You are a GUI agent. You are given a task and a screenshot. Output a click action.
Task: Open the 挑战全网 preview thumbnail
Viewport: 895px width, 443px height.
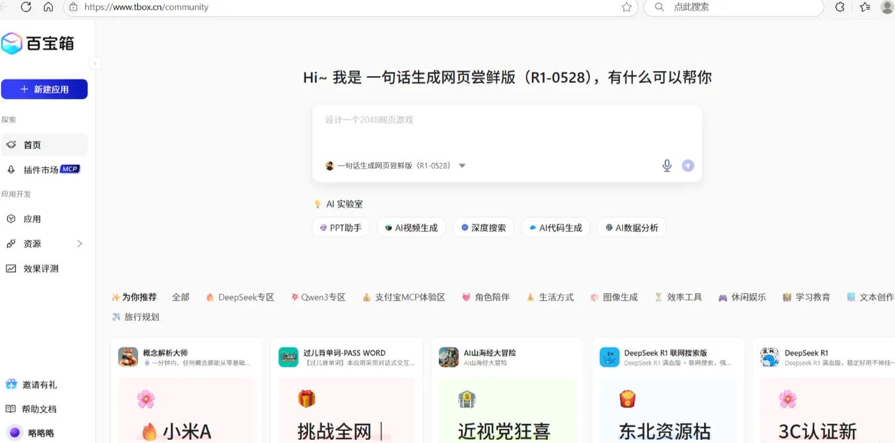pyautogui.click(x=347, y=410)
